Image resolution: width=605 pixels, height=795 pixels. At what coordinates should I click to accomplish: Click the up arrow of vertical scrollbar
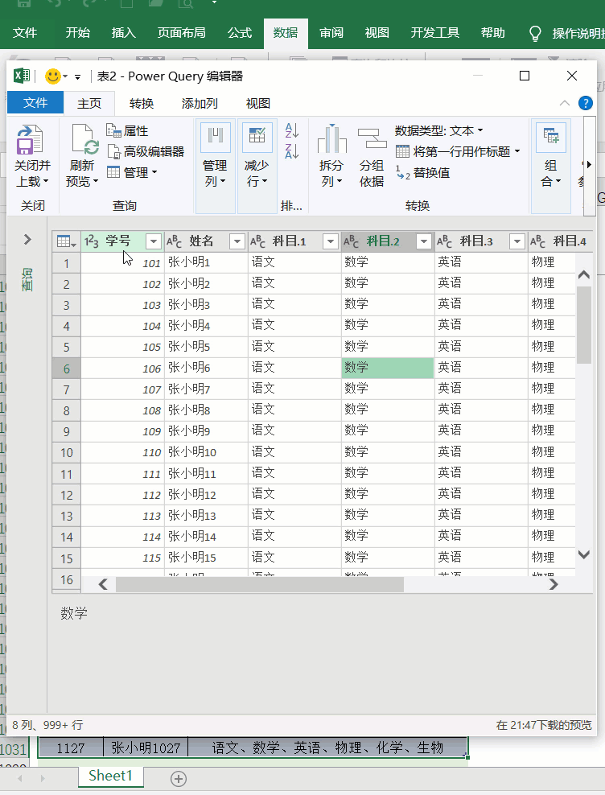pyautogui.click(x=584, y=275)
